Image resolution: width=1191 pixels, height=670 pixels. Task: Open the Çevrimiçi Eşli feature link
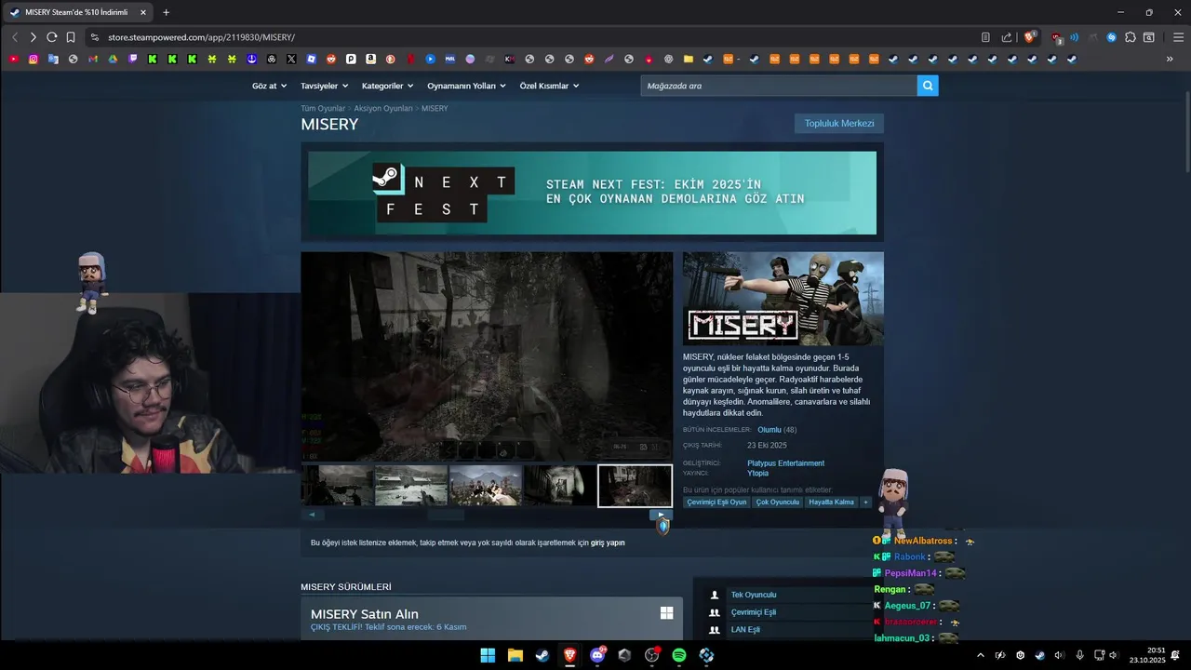[x=754, y=612]
